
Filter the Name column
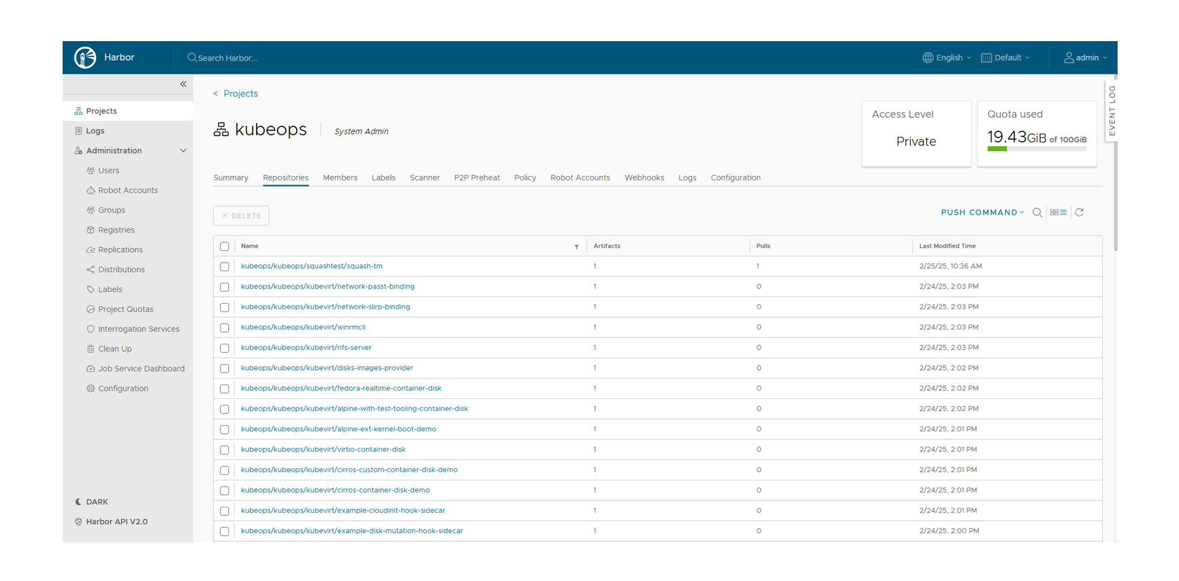click(x=577, y=247)
